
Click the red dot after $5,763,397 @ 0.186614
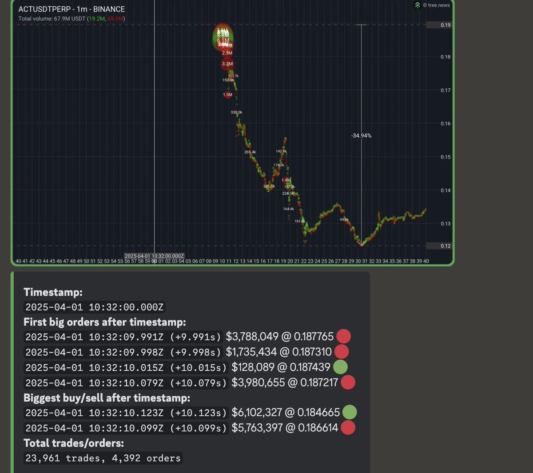pos(348,428)
